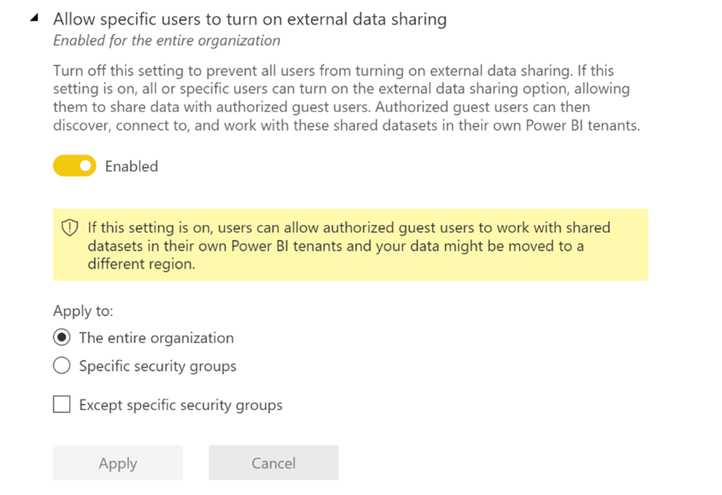
Task: Click the 'Allow specific users' setting title
Action: pyautogui.click(x=249, y=19)
